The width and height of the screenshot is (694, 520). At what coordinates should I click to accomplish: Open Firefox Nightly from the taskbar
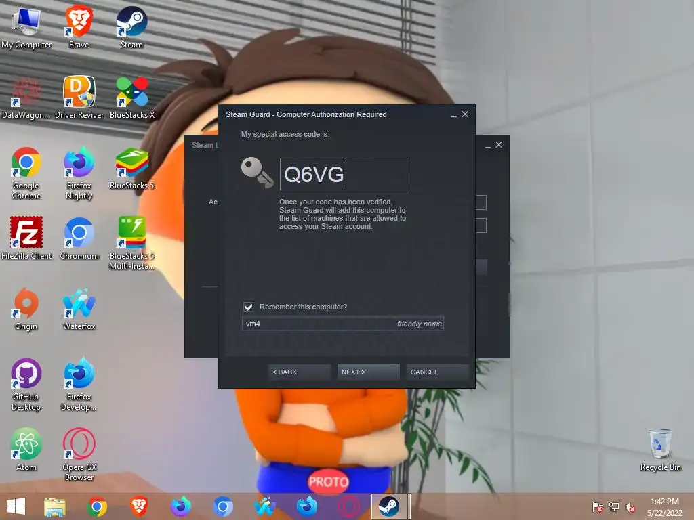pyautogui.click(x=181, y=506)
